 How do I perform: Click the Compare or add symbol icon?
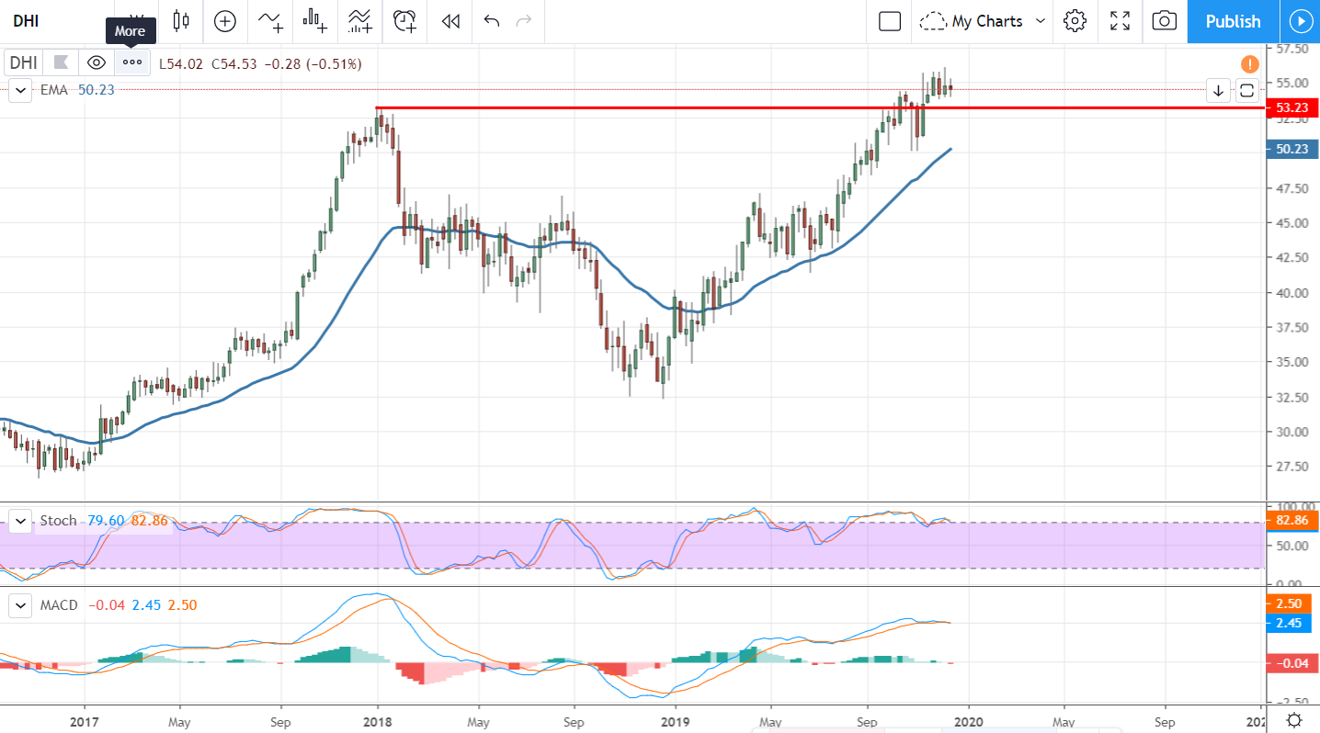(225, 21)
